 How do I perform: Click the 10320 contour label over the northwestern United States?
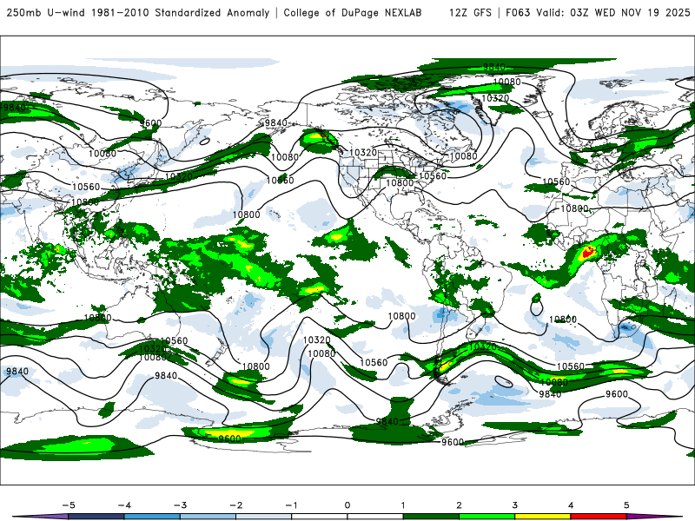pos(363,153)
